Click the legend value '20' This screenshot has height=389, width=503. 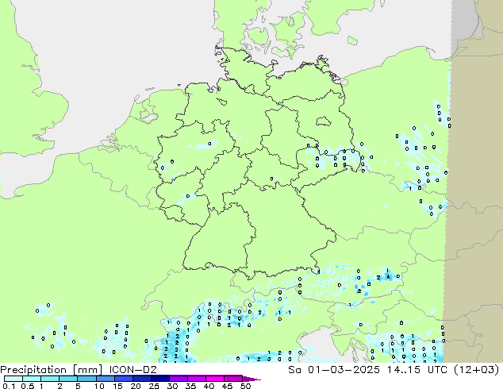136,386
